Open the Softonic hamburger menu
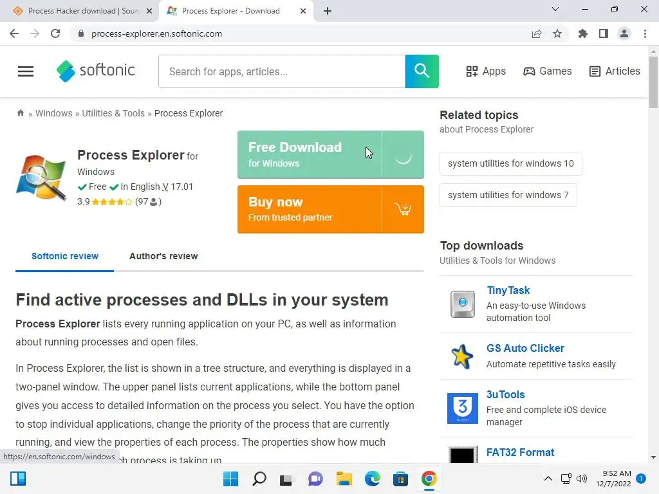 26,71
